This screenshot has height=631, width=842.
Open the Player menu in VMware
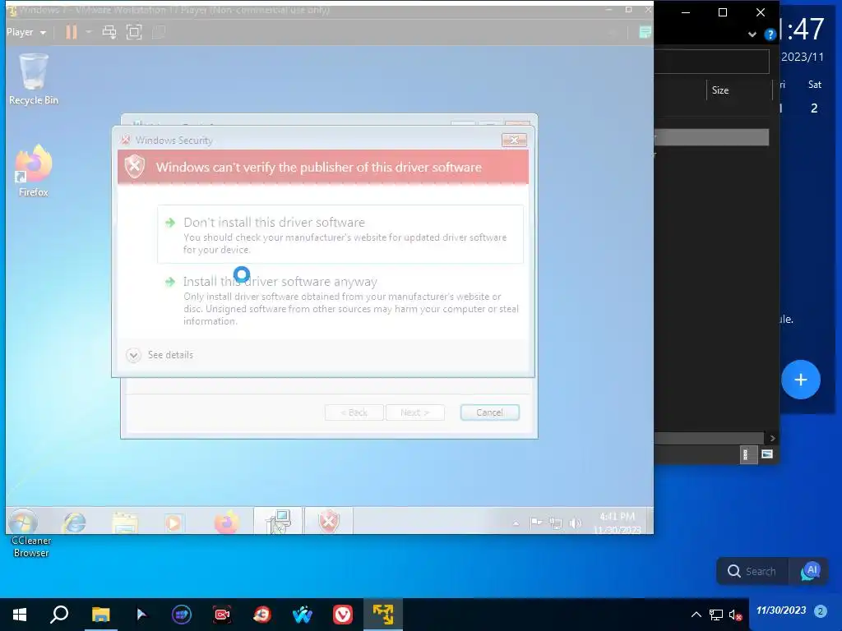25,32
